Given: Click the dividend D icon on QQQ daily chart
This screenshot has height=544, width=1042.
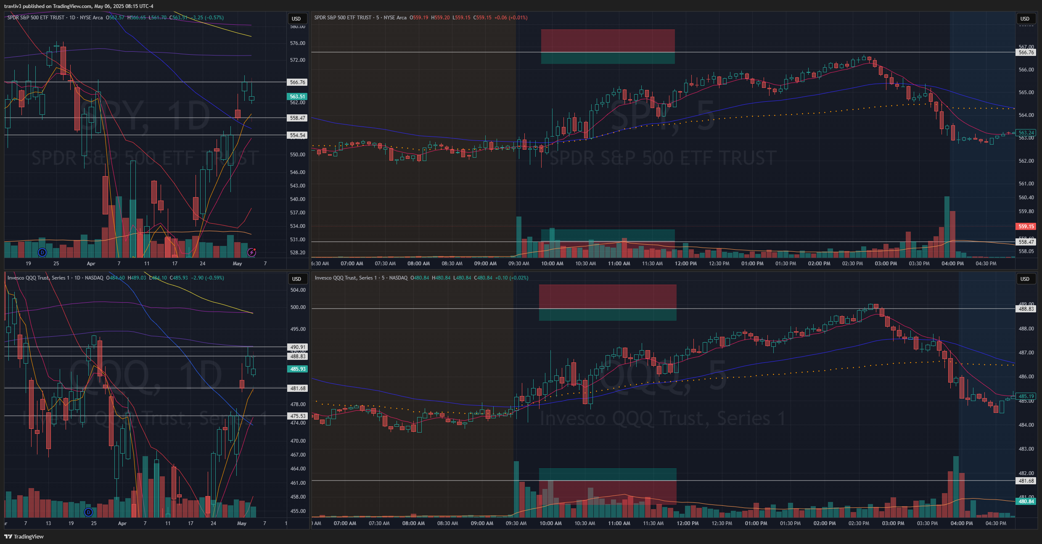Looking at the screenshot, I should coord(88,512).
